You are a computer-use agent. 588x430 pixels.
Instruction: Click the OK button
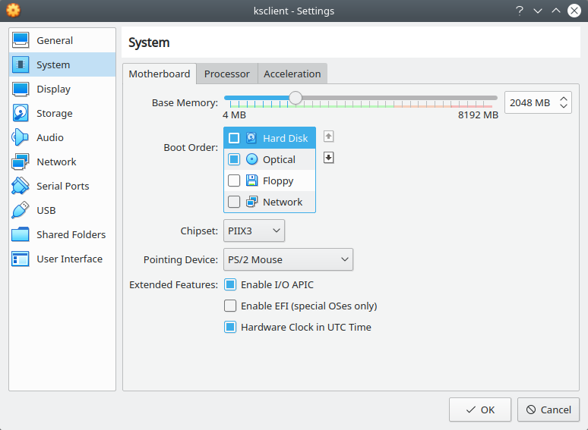(x=480, y=410)
